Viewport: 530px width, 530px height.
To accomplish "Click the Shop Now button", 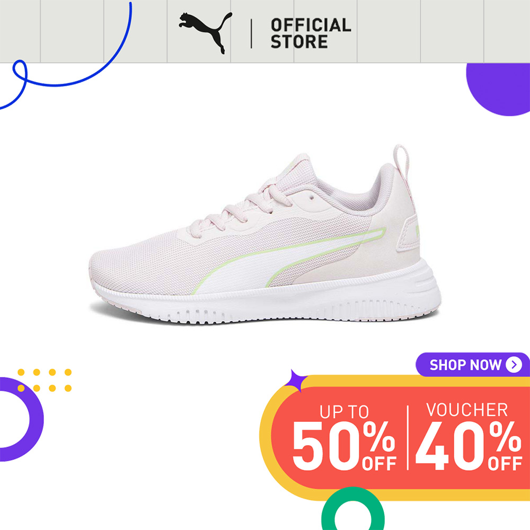I will [473, 365].
